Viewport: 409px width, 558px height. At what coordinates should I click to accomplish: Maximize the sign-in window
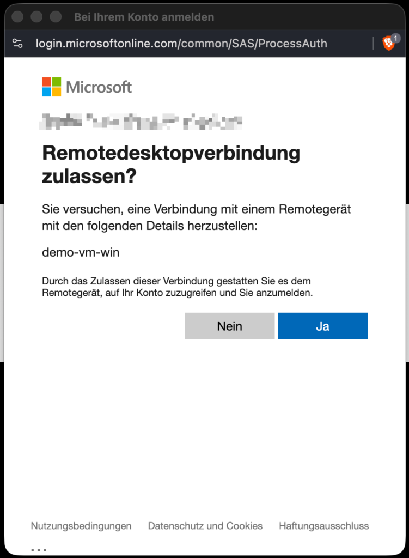[x=56, y=17]
